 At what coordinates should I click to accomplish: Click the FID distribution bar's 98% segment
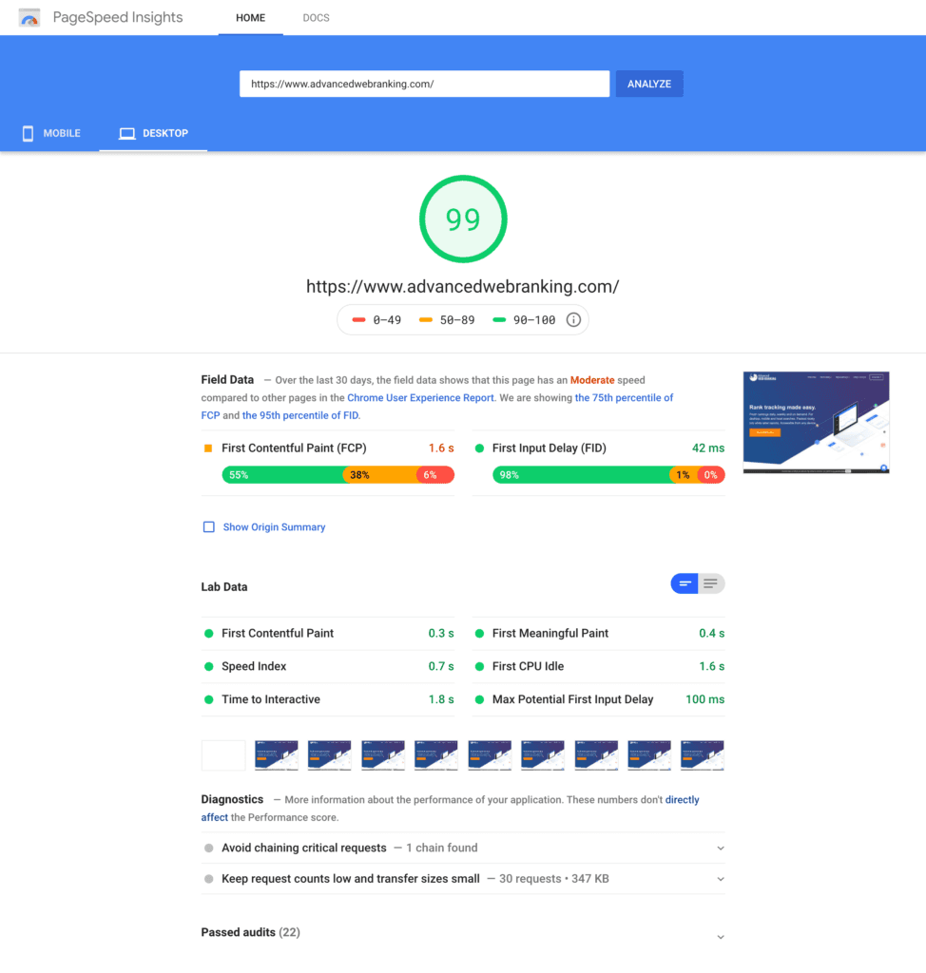click(581, 475)
